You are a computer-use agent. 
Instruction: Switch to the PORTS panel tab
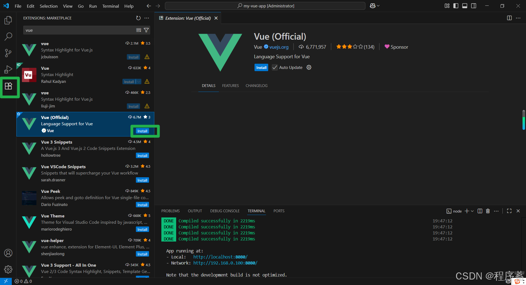279,211
